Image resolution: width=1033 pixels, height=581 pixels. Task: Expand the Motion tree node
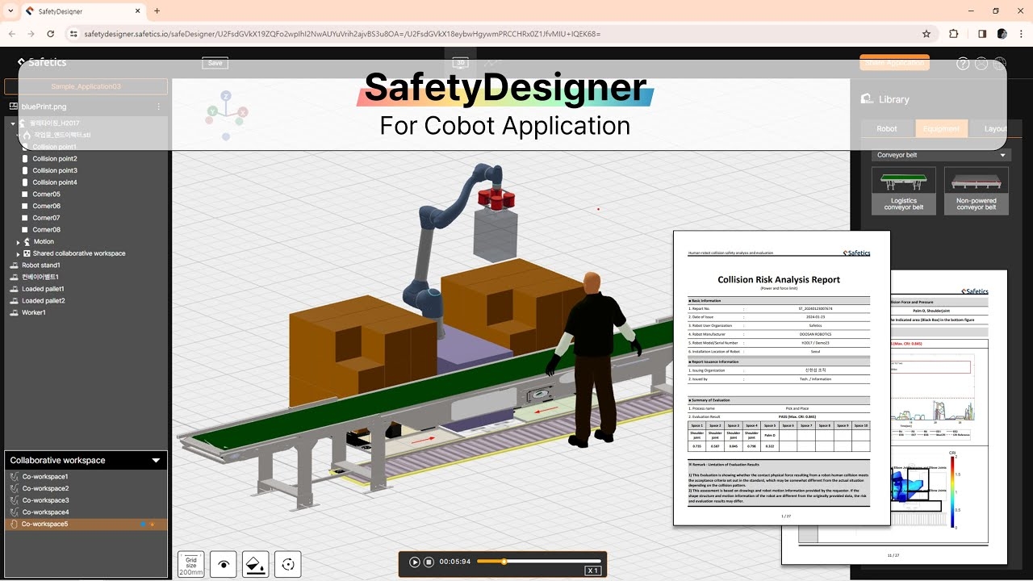(x=19, y=242)
